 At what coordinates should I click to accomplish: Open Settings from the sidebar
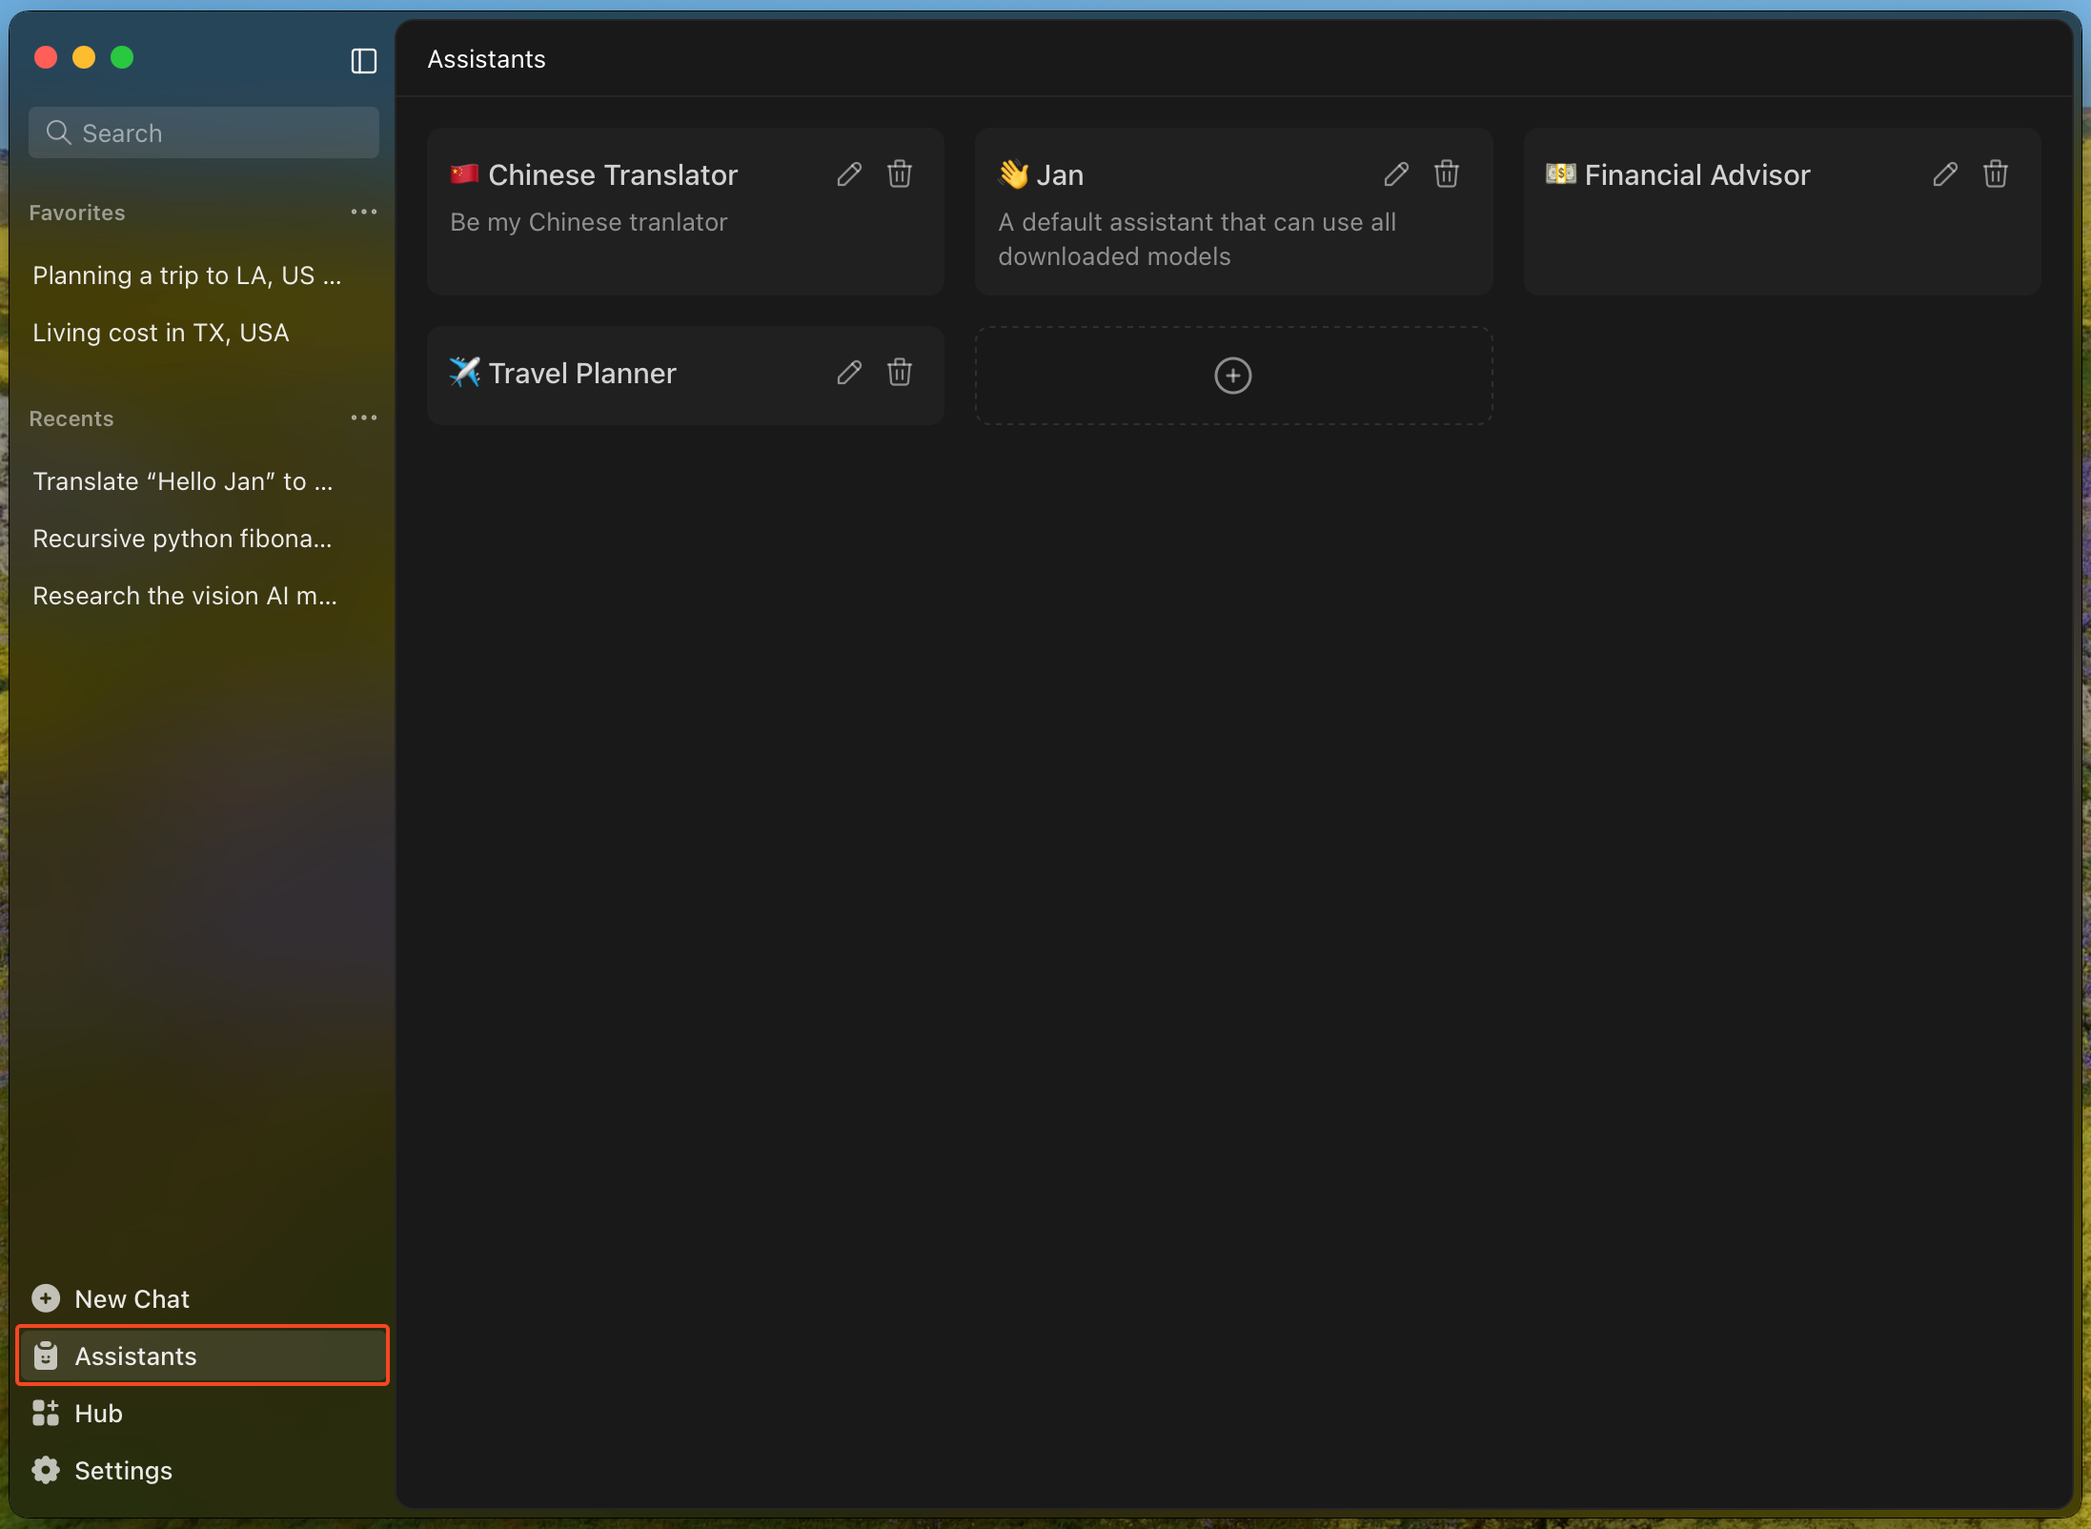pos(122,1470)
